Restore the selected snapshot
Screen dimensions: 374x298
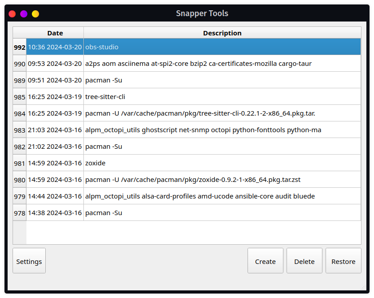click(343, 260)
